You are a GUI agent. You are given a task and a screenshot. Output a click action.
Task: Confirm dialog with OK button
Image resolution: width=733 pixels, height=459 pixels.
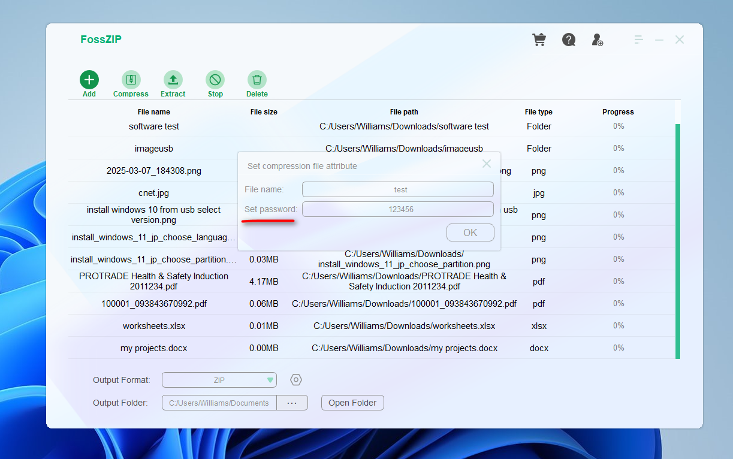pos(470,232)
